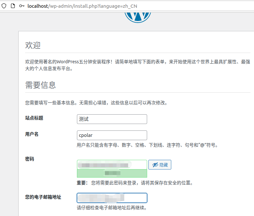
Task: Click the 用户名 label
Action: pyautogui.click(x=32, y=134)
